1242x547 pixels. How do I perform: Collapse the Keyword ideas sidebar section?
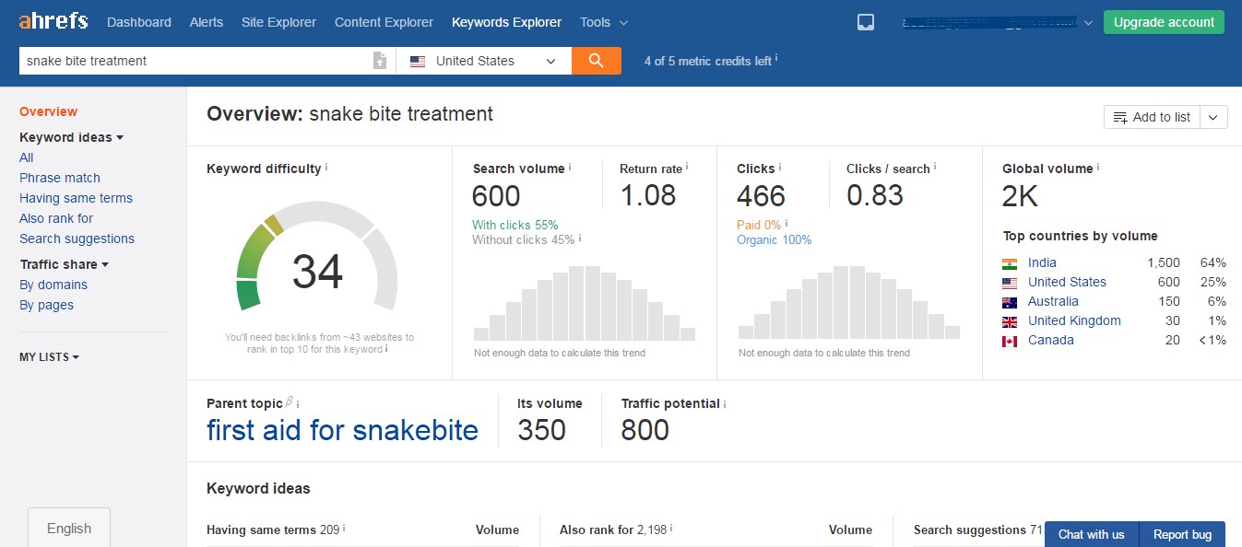pos(72,137)
